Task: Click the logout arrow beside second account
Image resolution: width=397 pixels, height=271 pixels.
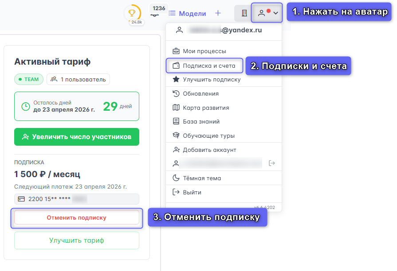Action: [272, 163]
